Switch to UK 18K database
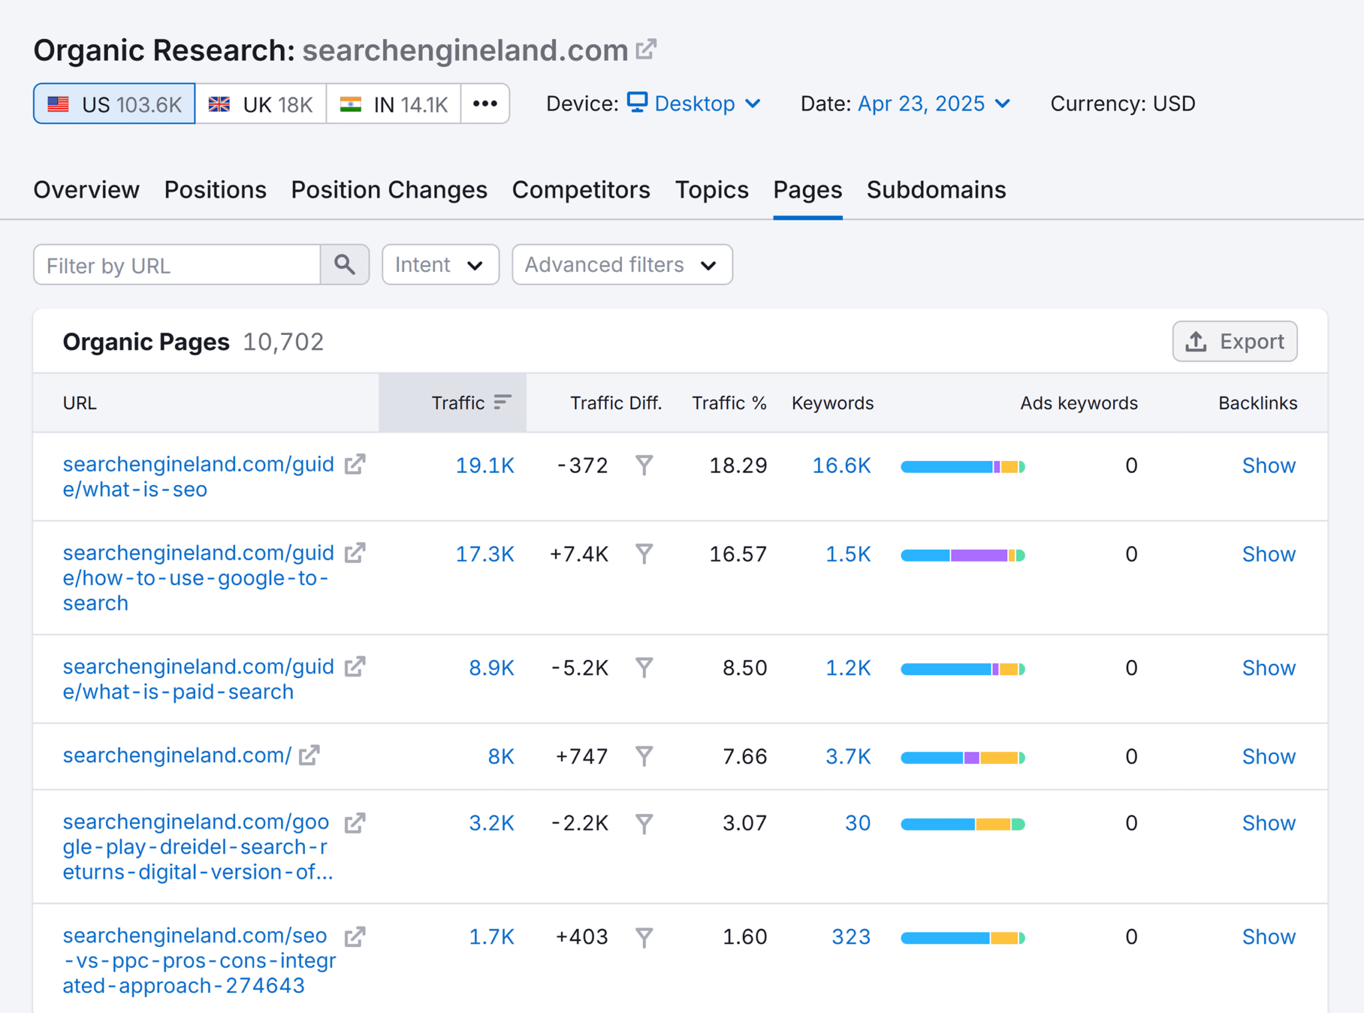Screen dimensions: 1364x1013 261,103
